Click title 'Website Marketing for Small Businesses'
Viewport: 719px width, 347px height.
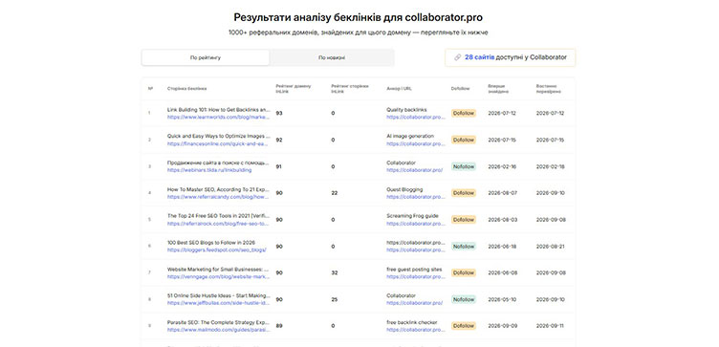[x=219, y=270]
